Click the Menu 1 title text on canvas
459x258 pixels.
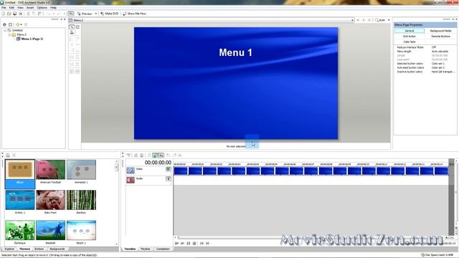click(235, 52)
